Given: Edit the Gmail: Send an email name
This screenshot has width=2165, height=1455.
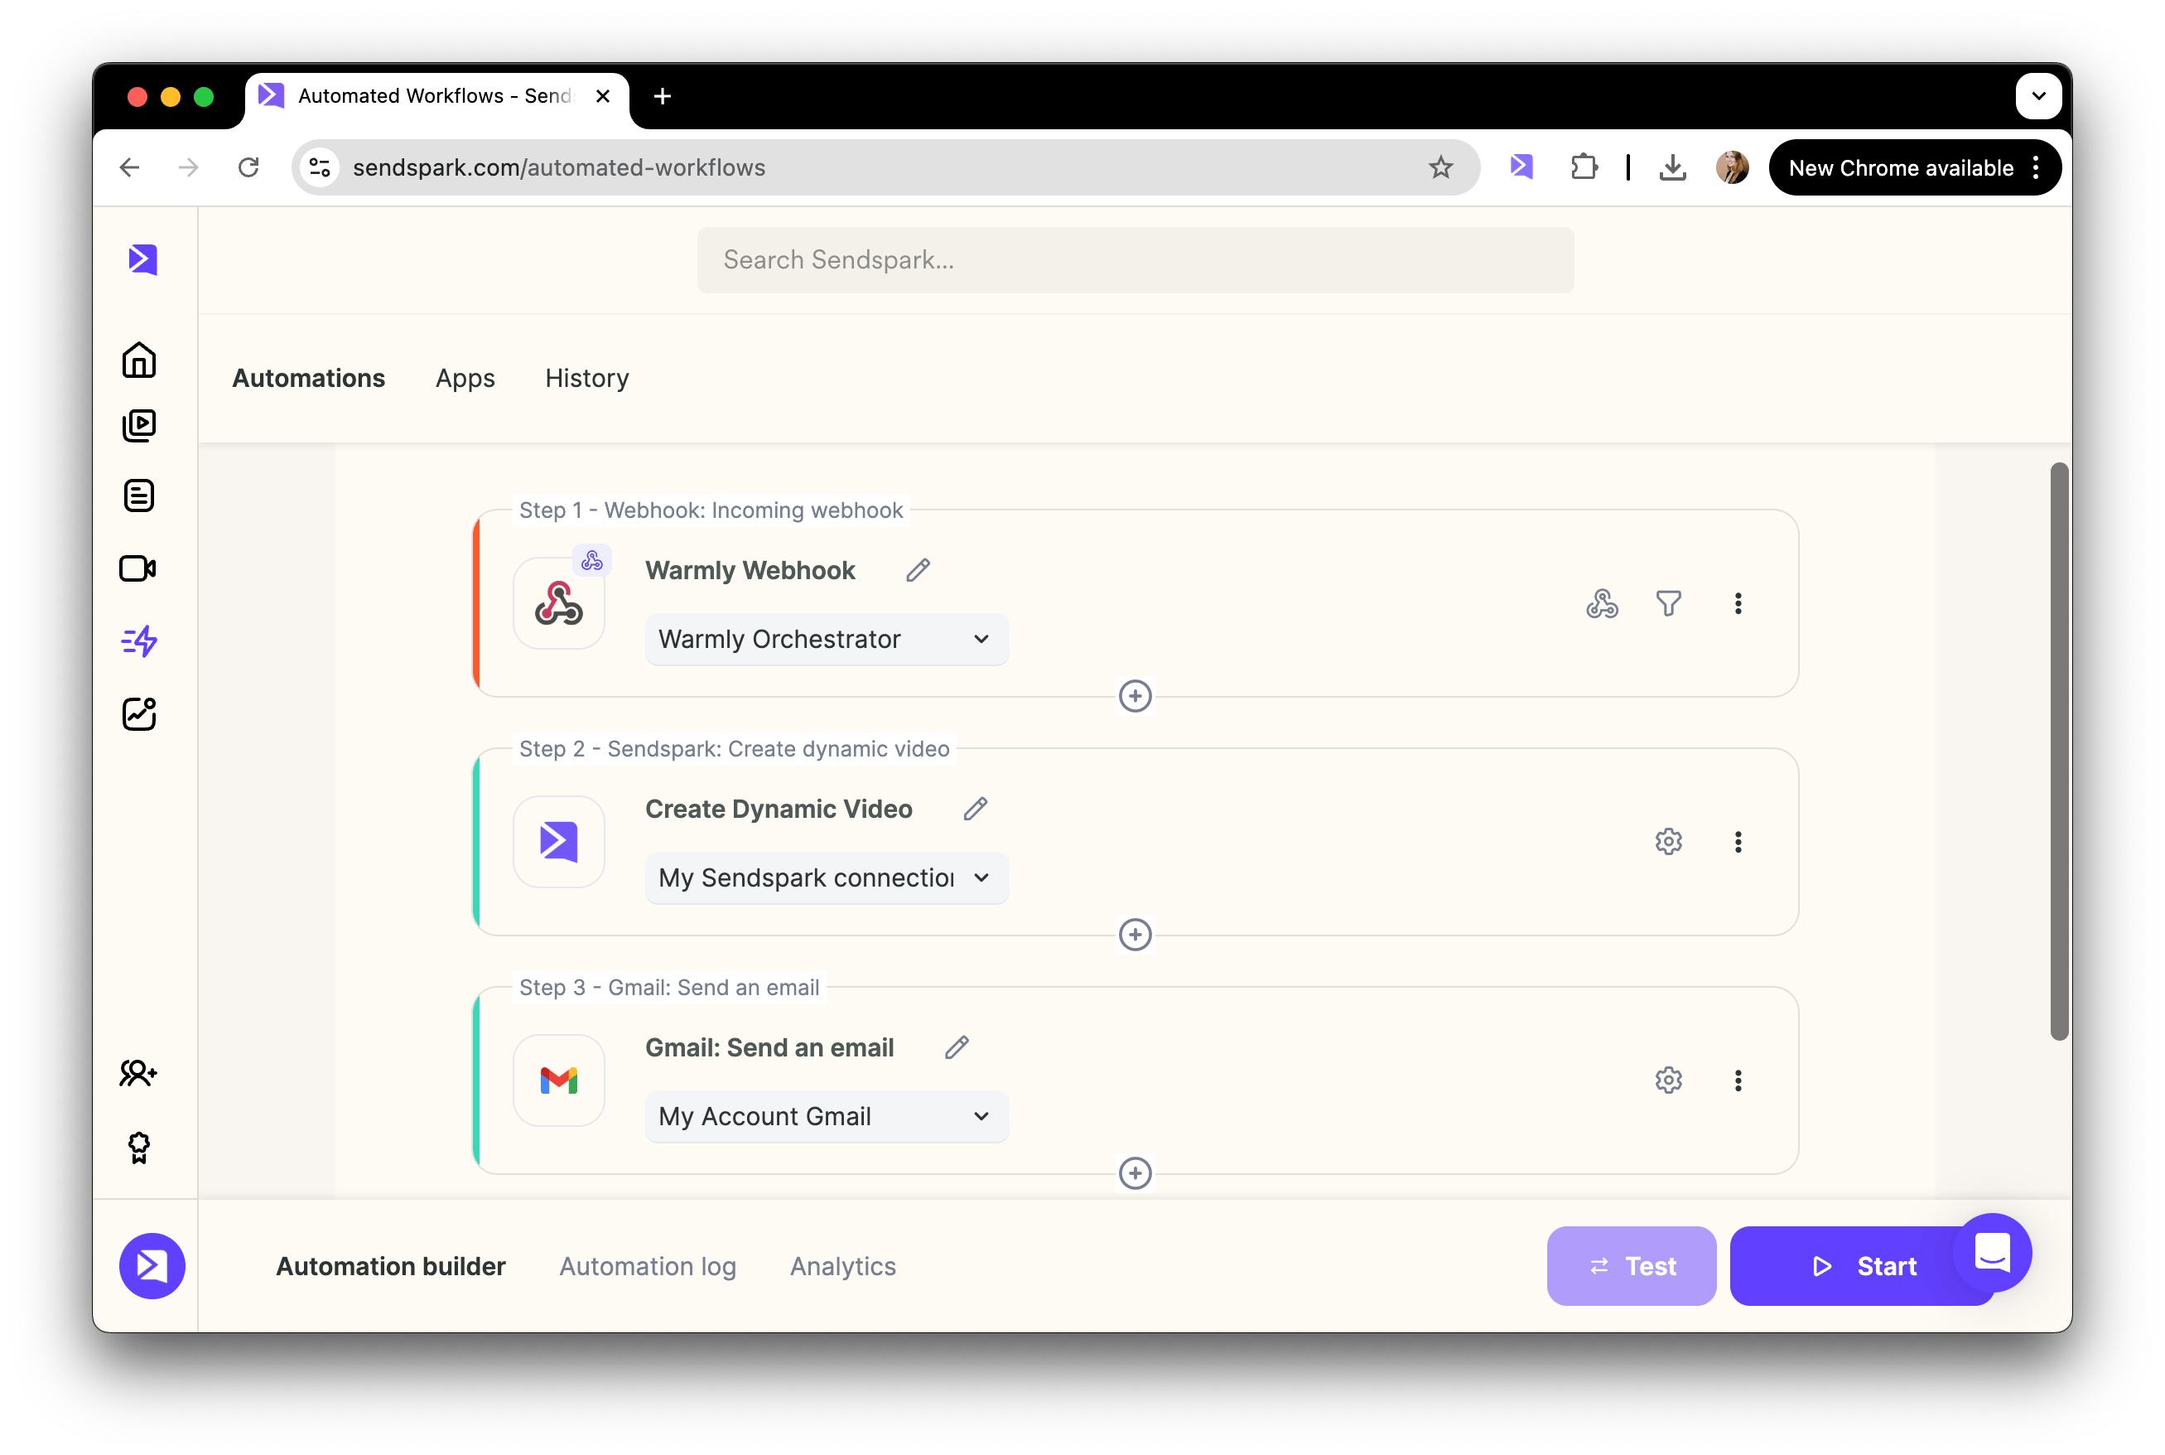Looking at the screenshot, I should point(957,1047).
